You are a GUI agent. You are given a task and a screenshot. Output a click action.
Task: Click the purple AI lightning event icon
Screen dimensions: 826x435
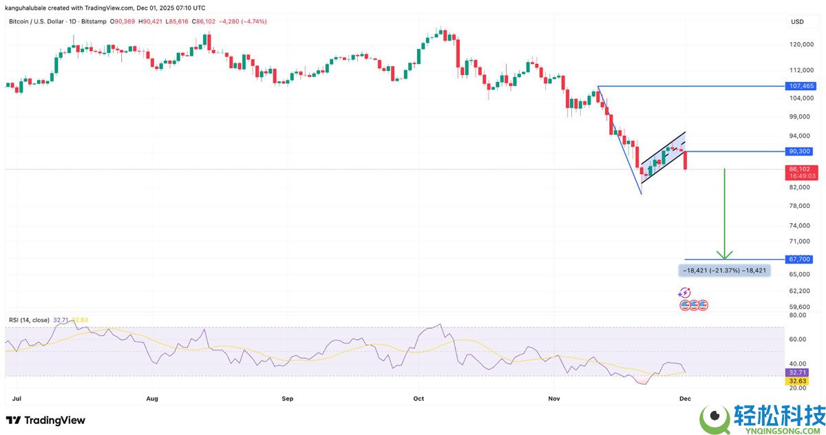(x=684, y=293)
